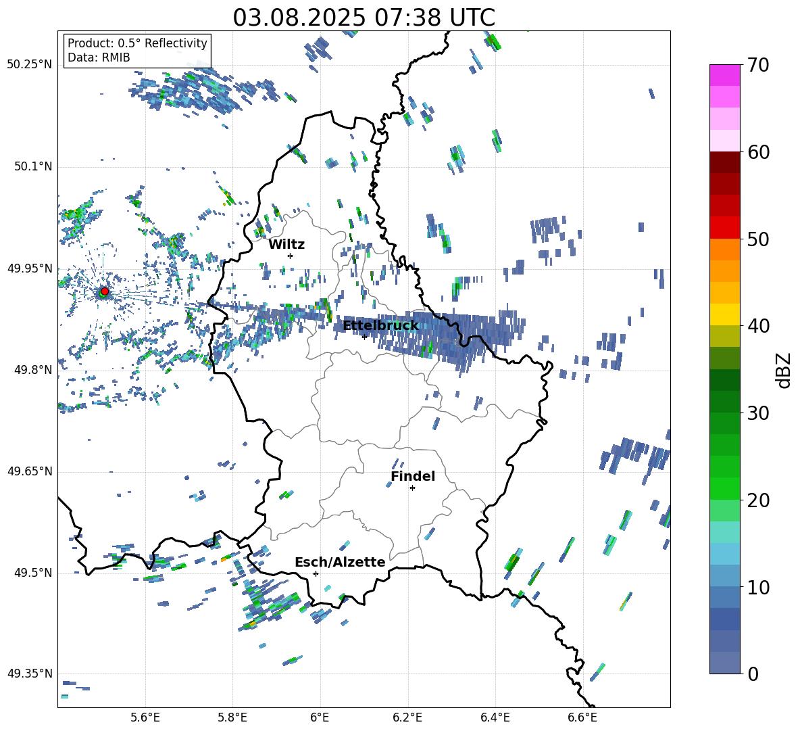Click the cross marker below Findel

(412, 488)
